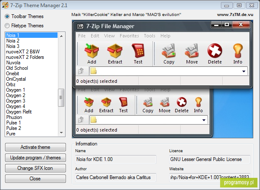Click the Author information field

116,177
